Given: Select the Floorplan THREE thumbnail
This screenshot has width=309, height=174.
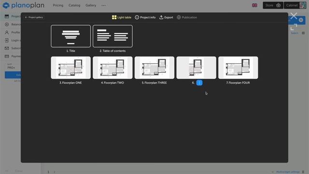Looking at the screenshot, I should 154,68.
